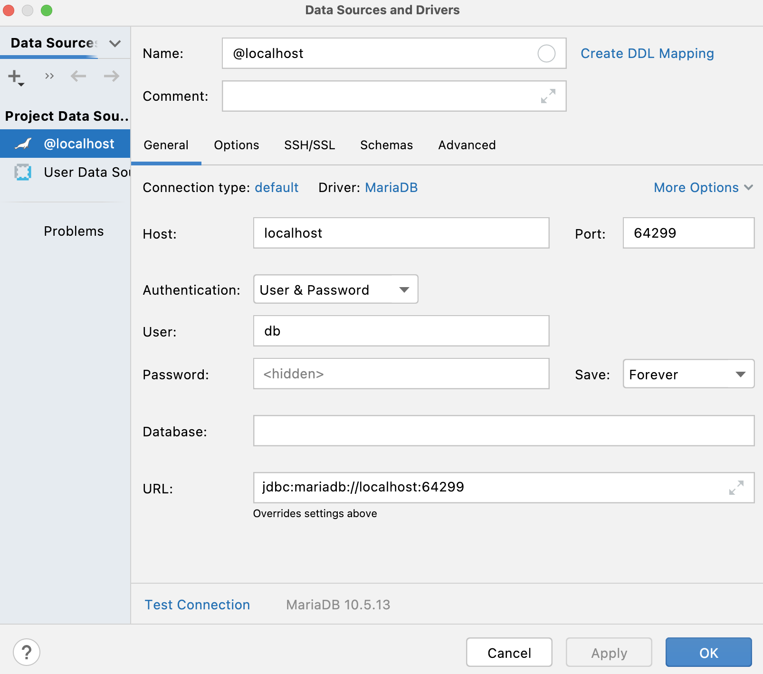Viewport: 763px width, 674px height.
Task: Expand the Comment field with its expand icon
Action: (548, 96)
